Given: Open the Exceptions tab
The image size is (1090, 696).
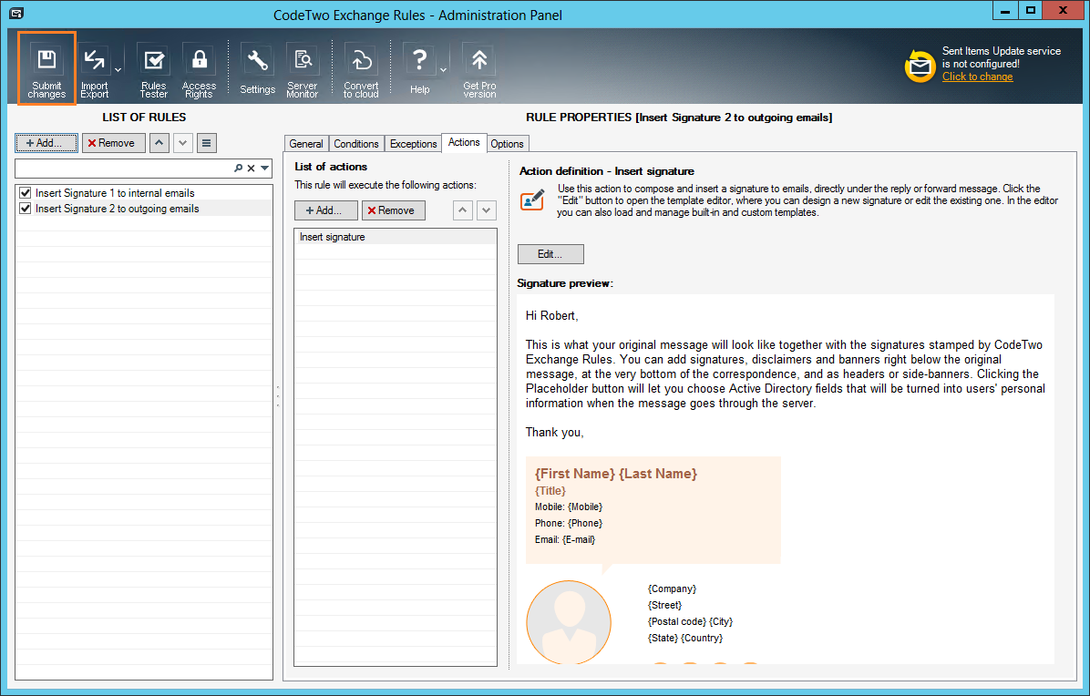Looking at the screenshot, I should point(413,144).
